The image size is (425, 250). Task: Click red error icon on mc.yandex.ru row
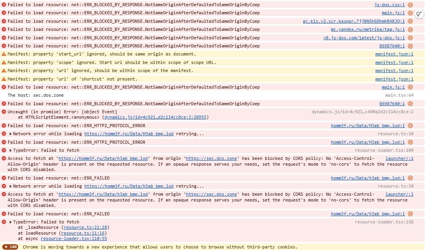click(4, 29)
